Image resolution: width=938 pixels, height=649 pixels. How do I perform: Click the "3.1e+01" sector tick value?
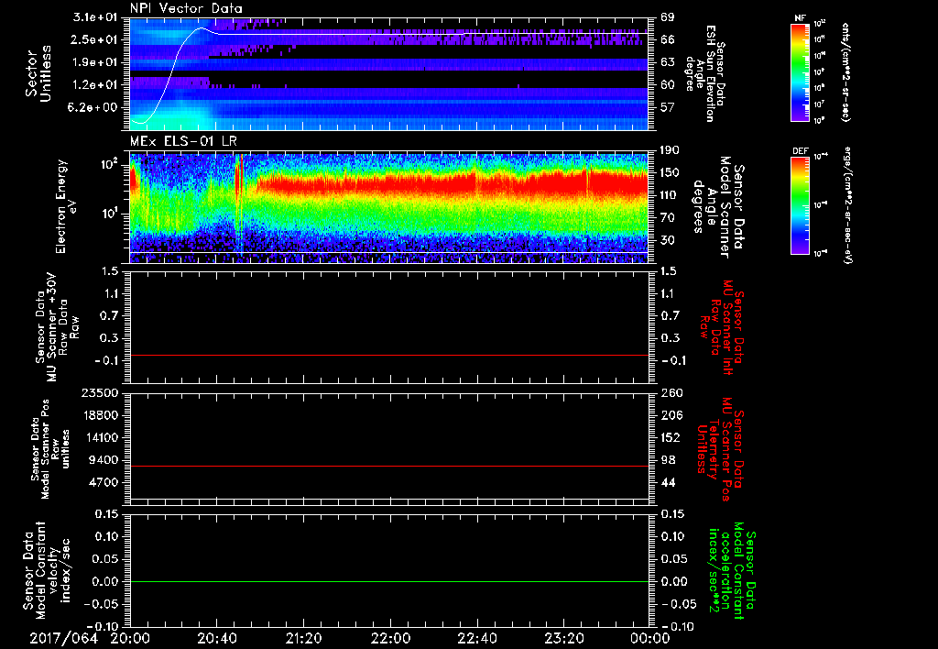click(95, 17)
